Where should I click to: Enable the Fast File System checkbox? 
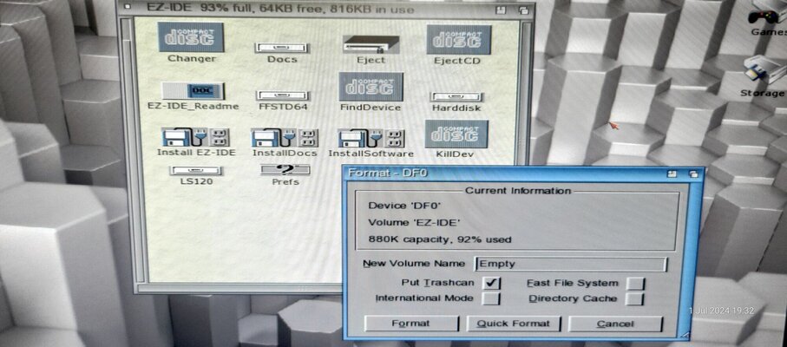click(x=636, y=283)
